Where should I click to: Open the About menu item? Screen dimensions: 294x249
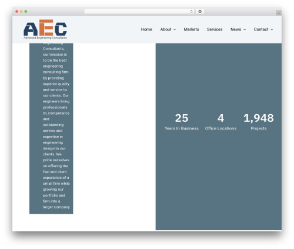[166, 29]
